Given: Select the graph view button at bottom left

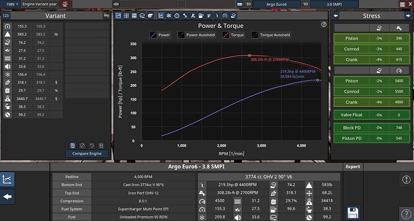Looking at the screenshot, I should coord(7,180).
